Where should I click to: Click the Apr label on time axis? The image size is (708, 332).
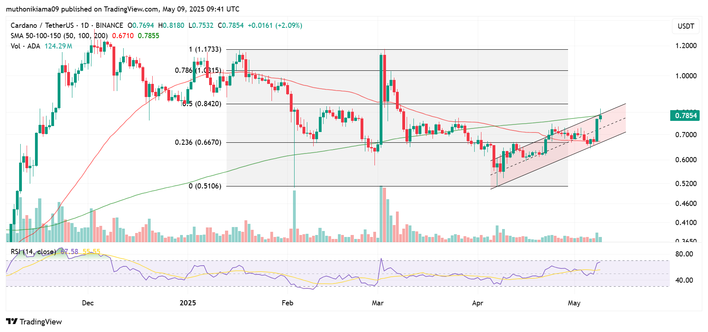coord(477,303)
